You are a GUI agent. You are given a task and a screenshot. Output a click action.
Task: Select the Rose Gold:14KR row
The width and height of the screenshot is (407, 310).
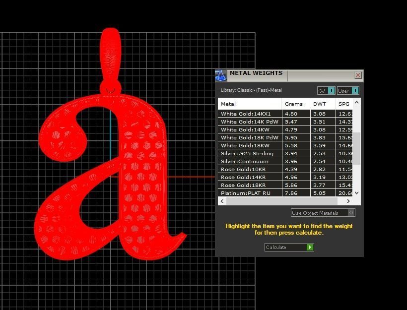tap(285, 177)
